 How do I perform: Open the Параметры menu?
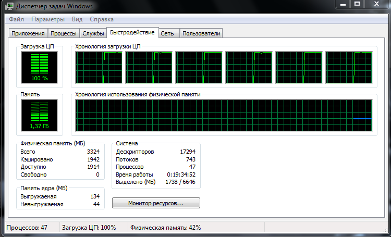[48, 19]
